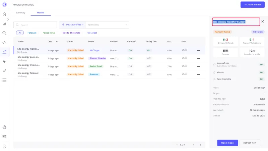268x151 pixels.
Task: Sort by Status column header
Action: coord(70,41)
